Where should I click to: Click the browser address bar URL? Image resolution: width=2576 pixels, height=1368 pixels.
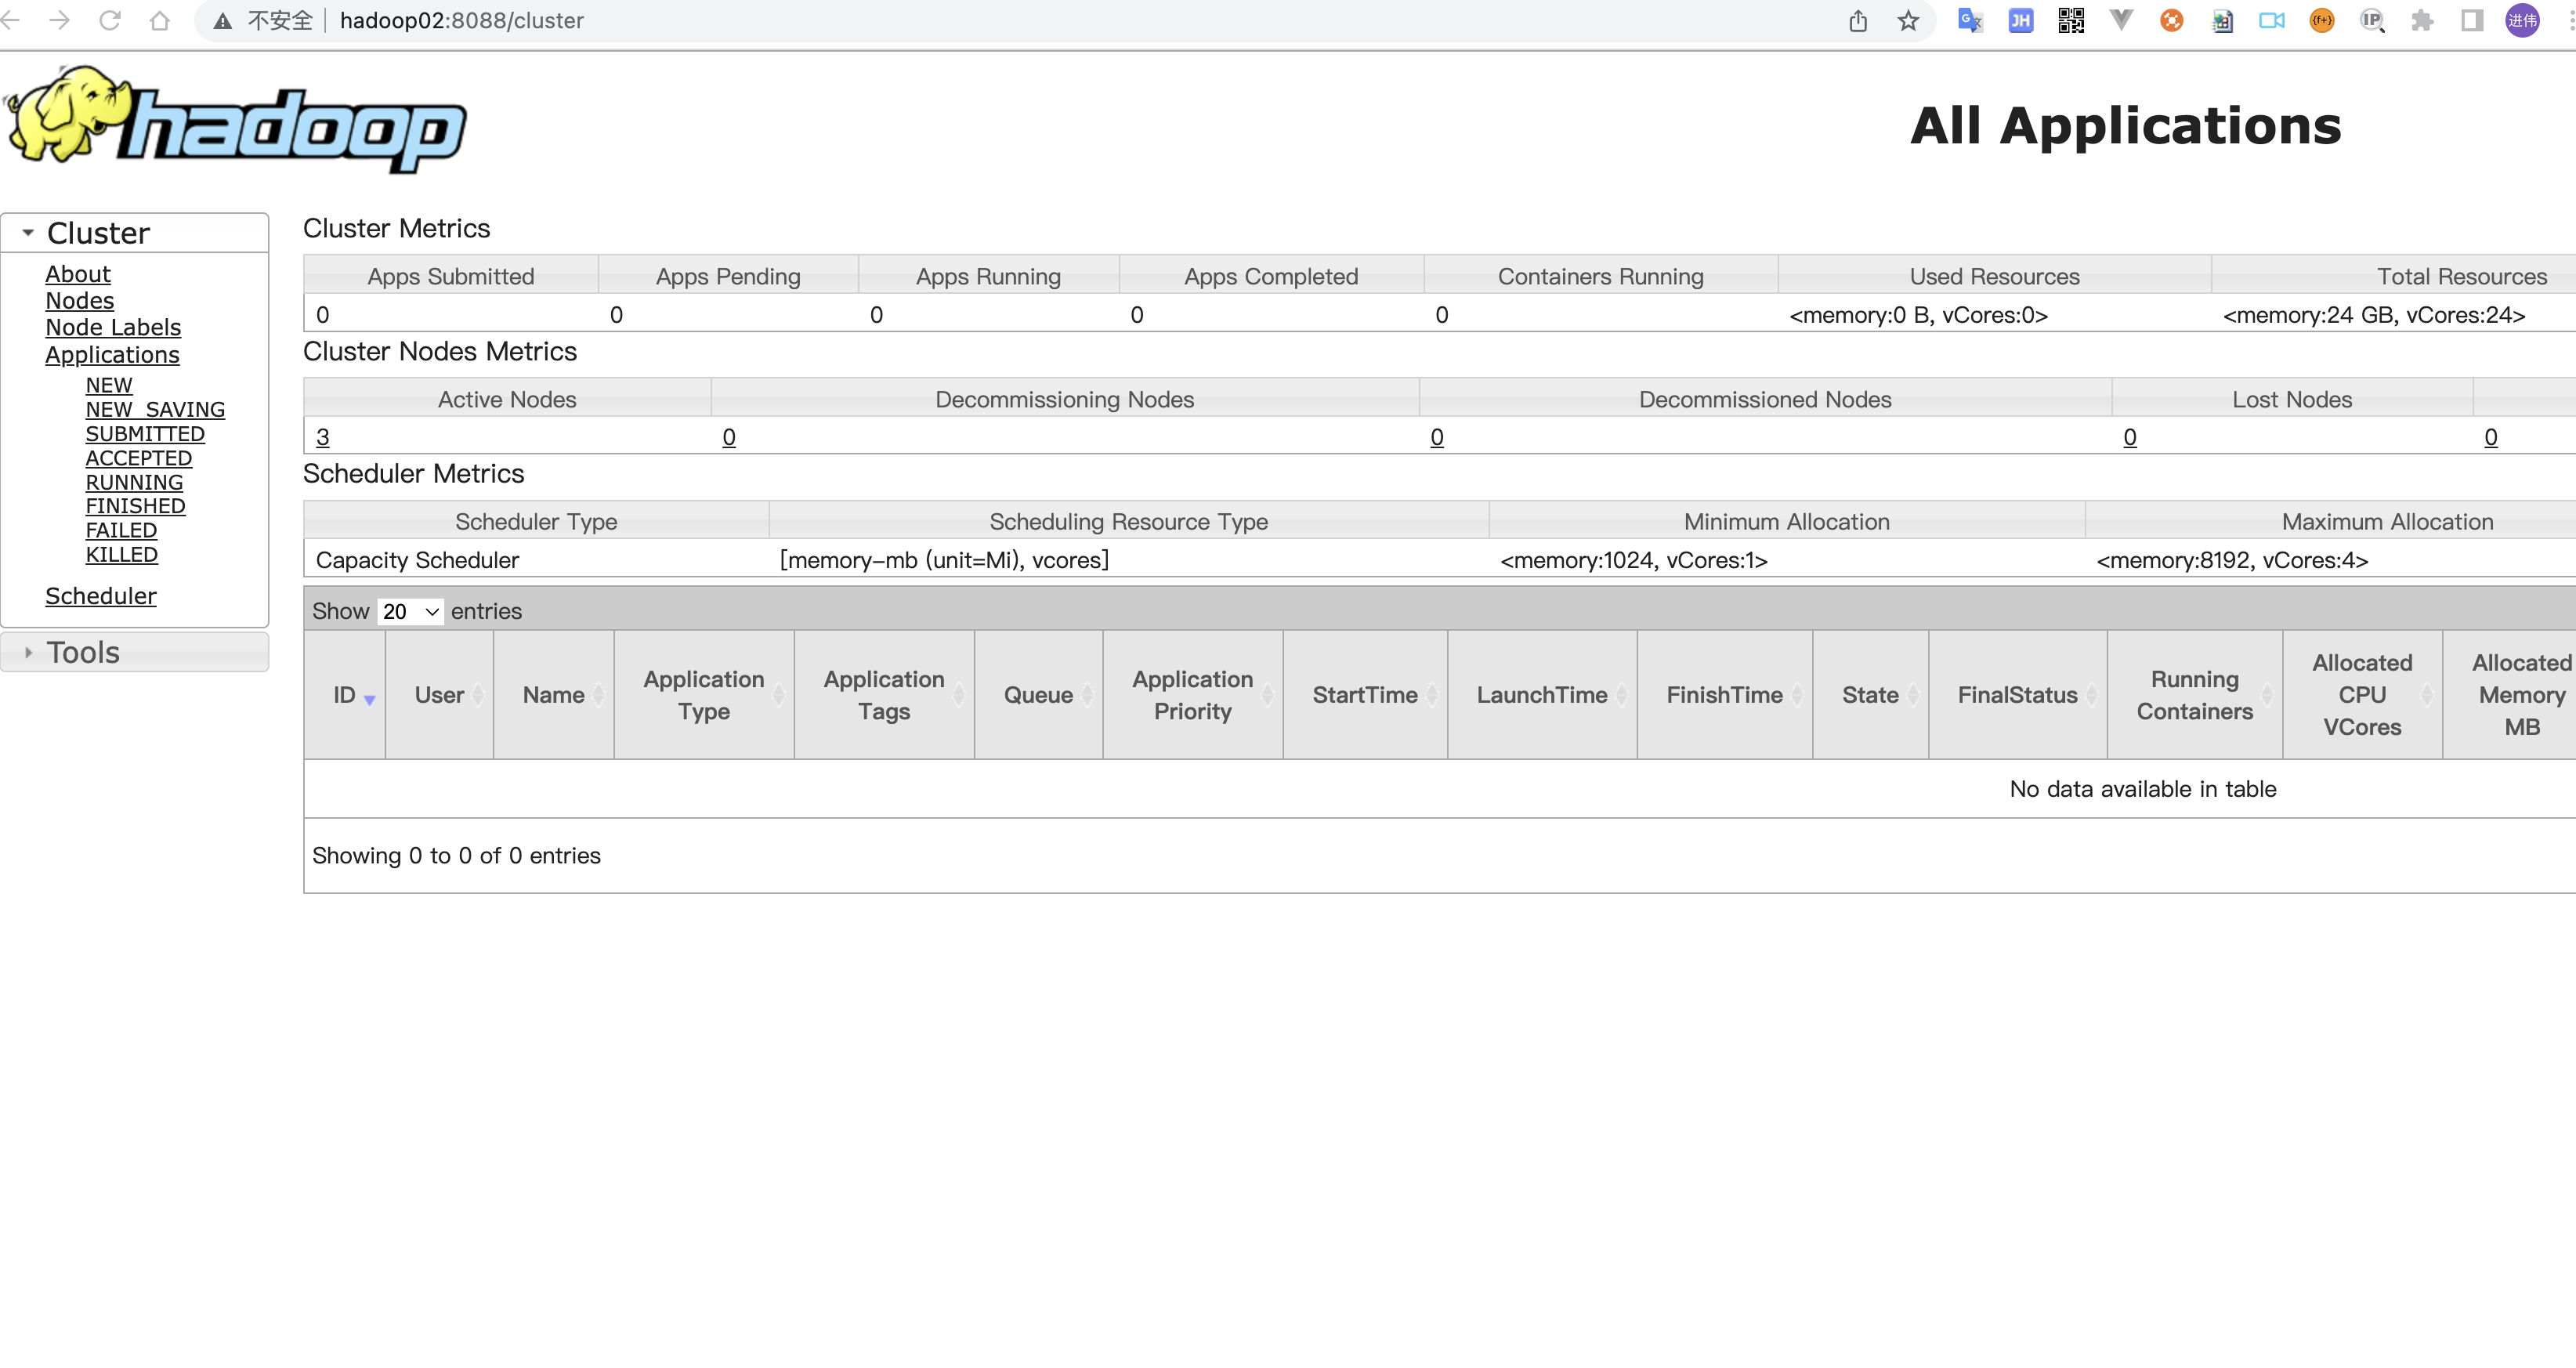(x=461, y=21)
